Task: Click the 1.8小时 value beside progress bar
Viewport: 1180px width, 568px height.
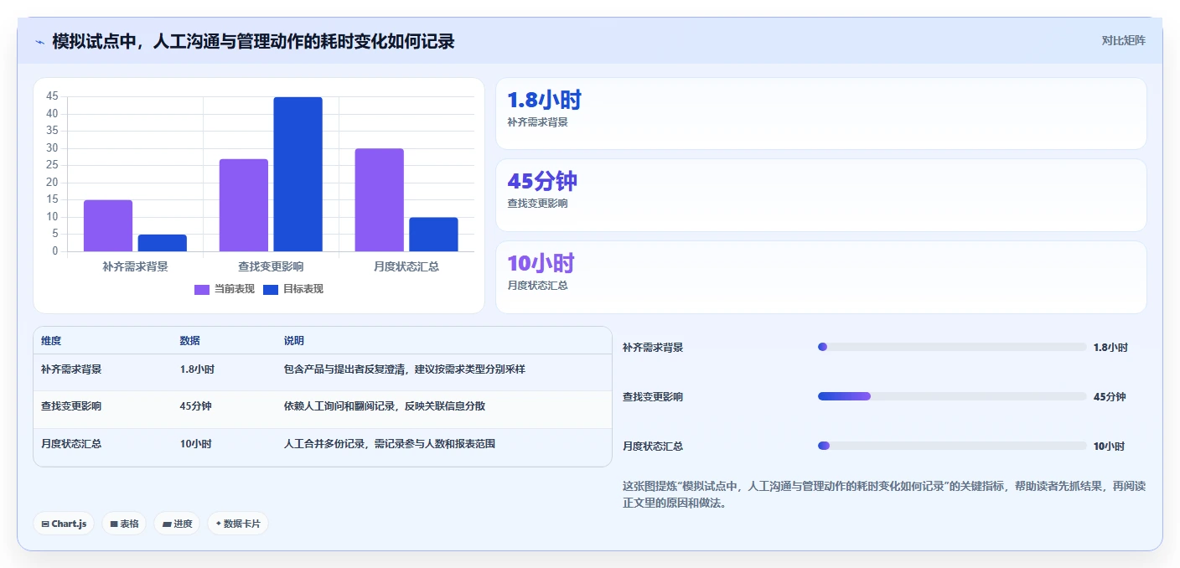Action: point(1110,348)
